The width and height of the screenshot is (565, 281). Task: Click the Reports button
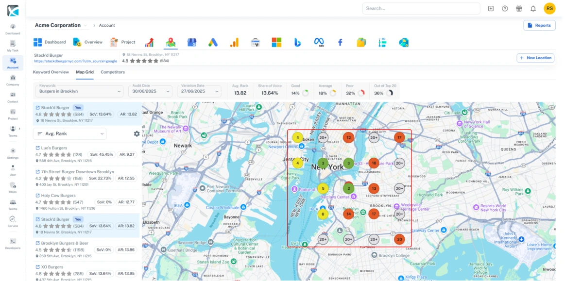tap(539, 25)
